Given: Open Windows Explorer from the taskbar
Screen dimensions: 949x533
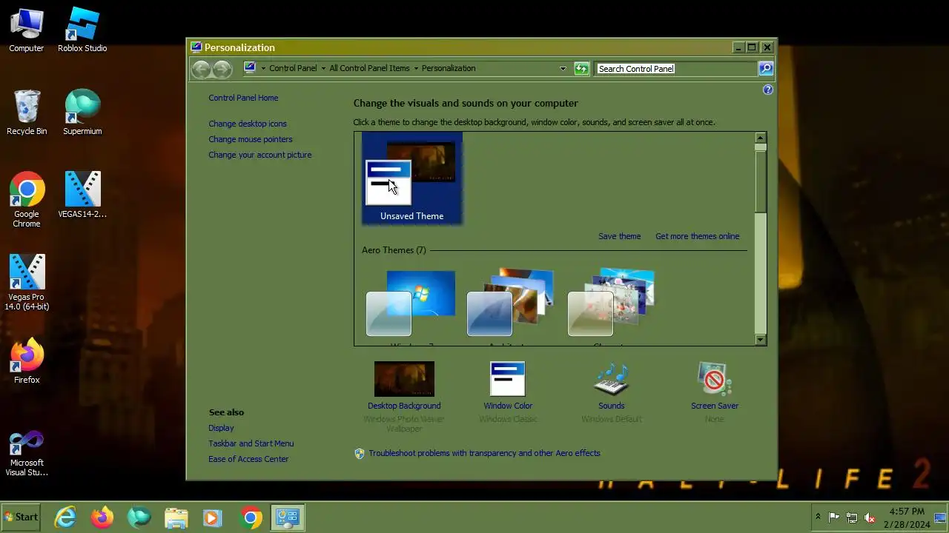Looking at the screenshot, I should [176, 517].
